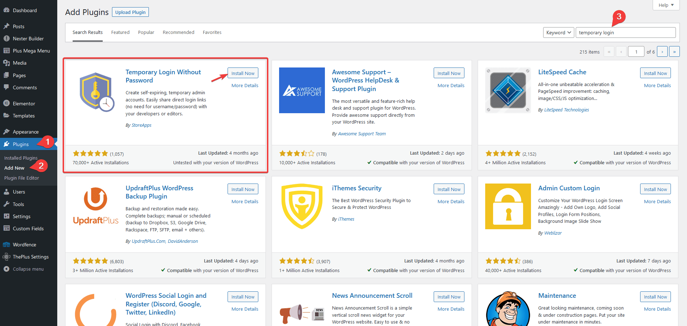
Task: Open the Installed Plugins submenu item
Action: click(21, 158)
